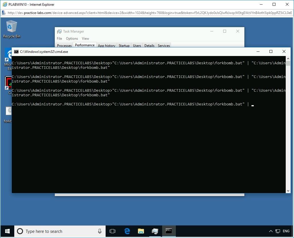This screenshot has height=238, width=294.
Task: Open the Recycle Bin
Action: click(11, 27)
